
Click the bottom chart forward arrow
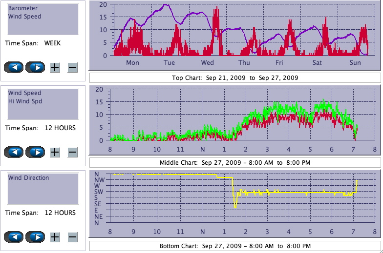tap(35, 237)
